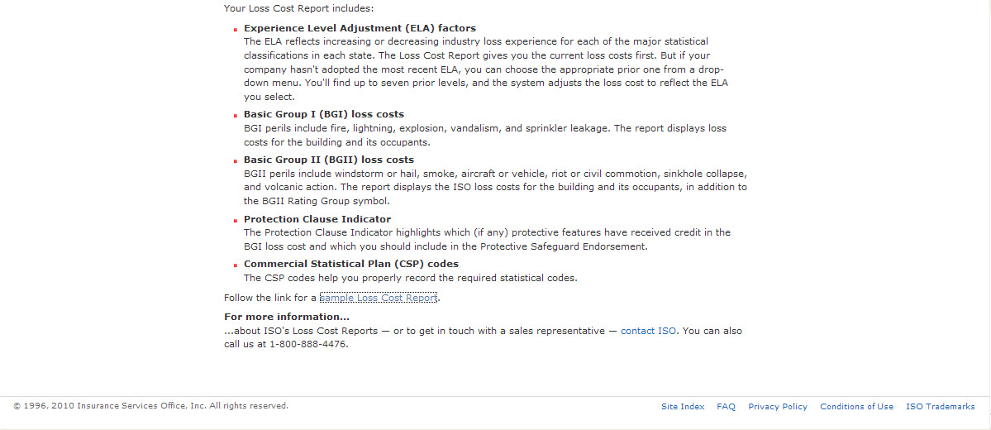Open the sample Loss Cost Report link
This screenshot has width=991, height=430.
(x=379, y=298)
